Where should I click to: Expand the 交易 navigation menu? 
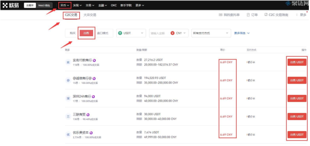click(90, 5)
